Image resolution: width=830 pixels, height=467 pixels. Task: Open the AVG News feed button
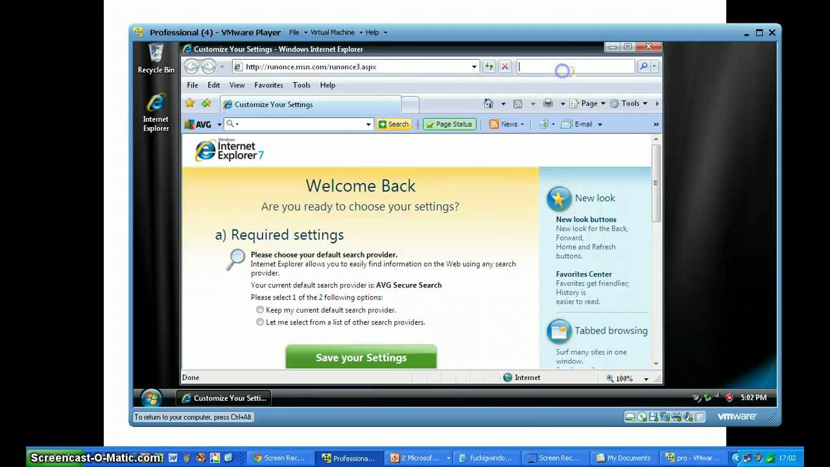click(x=506, y=125)
